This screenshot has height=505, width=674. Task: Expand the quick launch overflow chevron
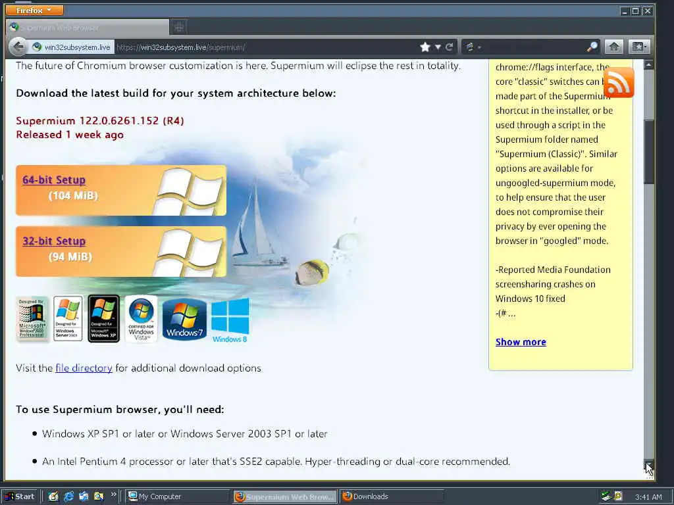[x=113, y=494]
